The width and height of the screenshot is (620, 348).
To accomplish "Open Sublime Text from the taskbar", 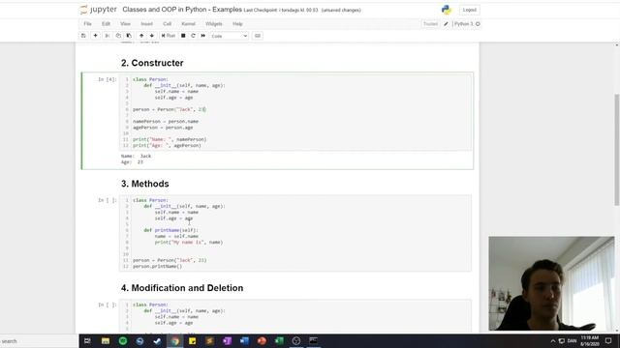I will [x=209, y=341].
